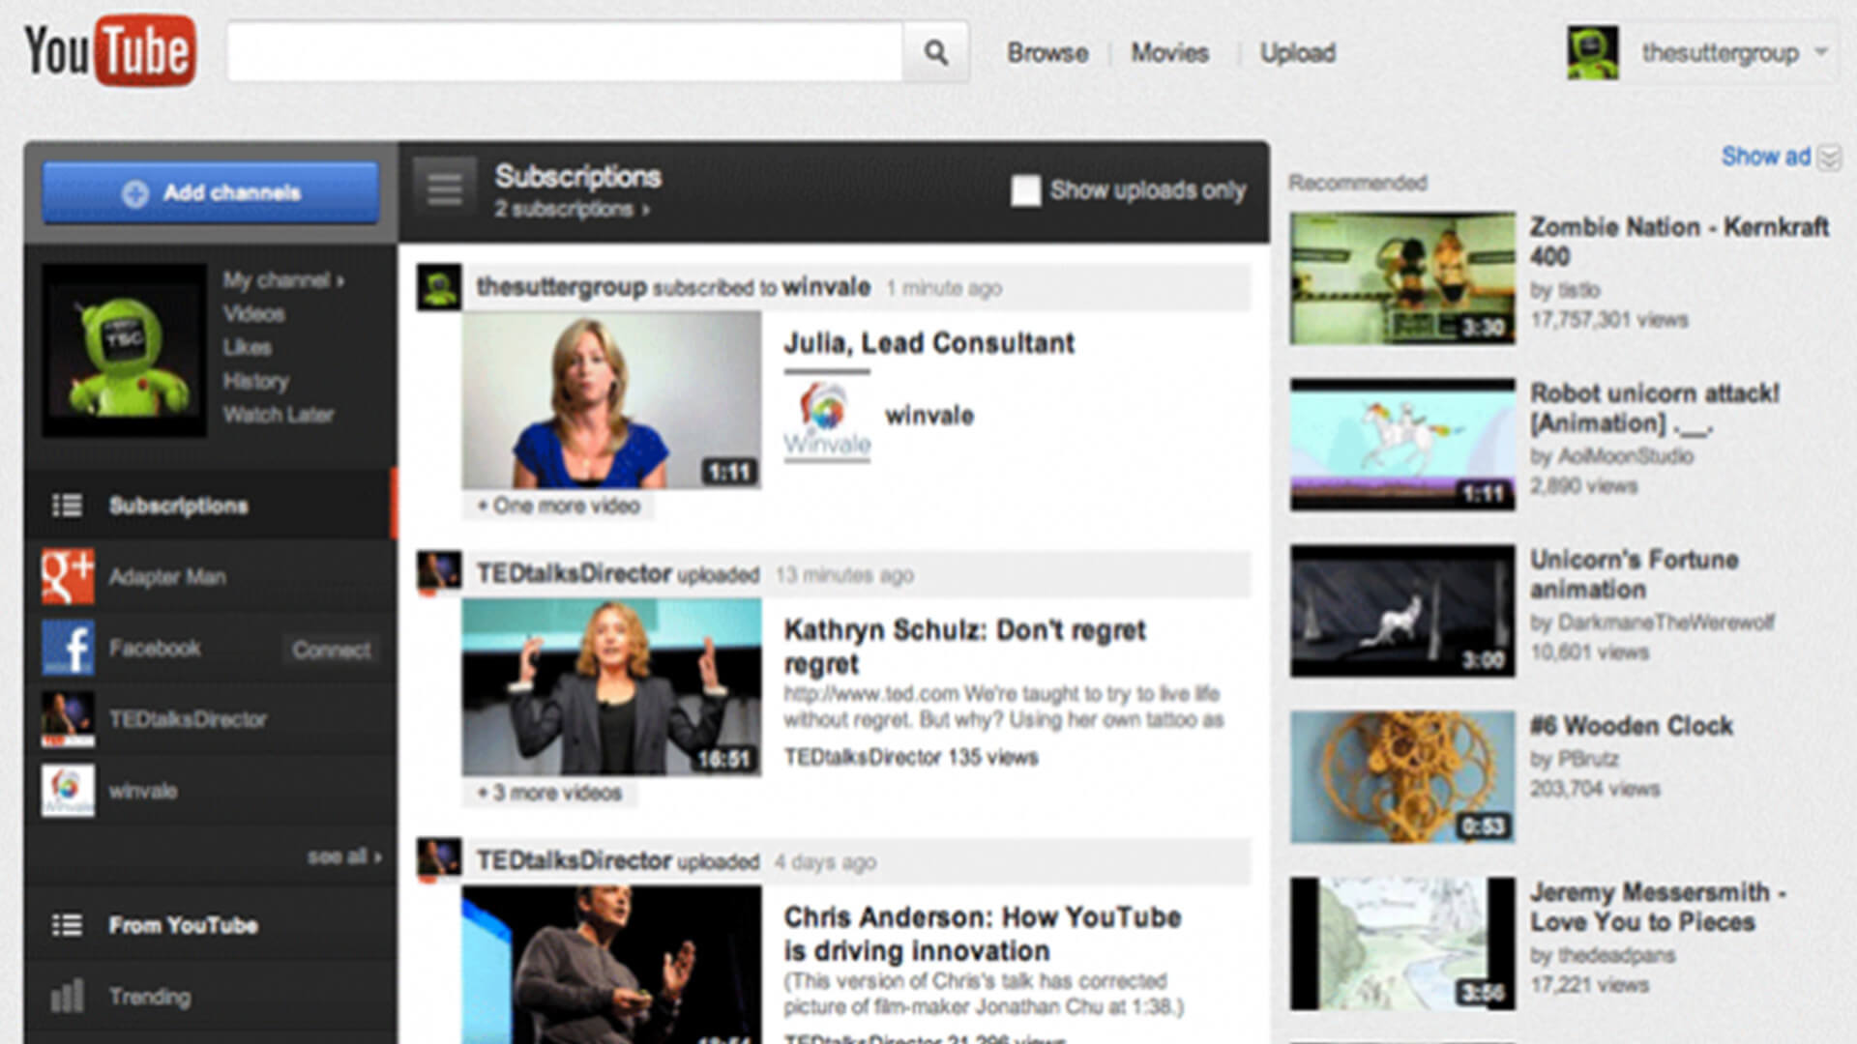Screen dimensions: 1857x1044
Task: Click the YouTube logo
Action: tap(110, 51)
